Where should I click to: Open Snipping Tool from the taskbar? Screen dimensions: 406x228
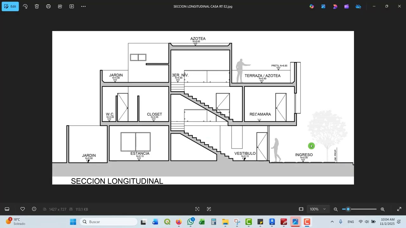[237, 222]
